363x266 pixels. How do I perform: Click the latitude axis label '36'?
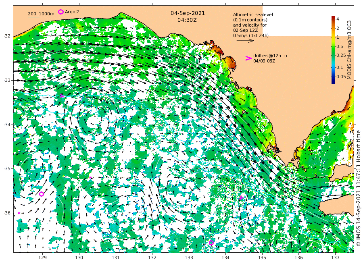pos(8,213)
